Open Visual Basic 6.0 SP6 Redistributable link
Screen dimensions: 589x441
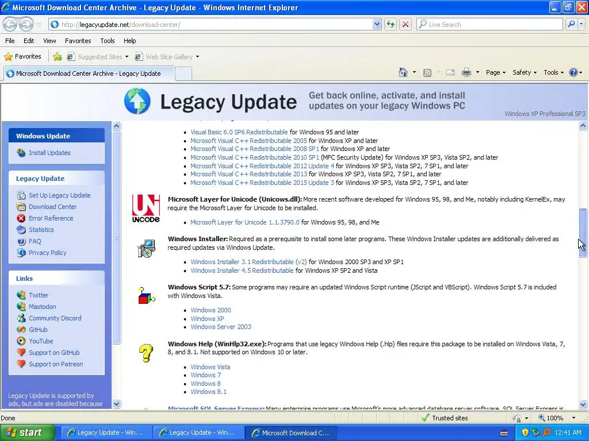[x=239, y=132]
